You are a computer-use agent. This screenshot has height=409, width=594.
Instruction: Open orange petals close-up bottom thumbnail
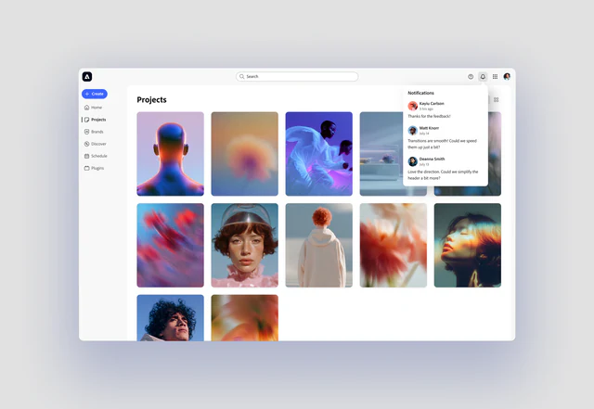coord(245,318)
